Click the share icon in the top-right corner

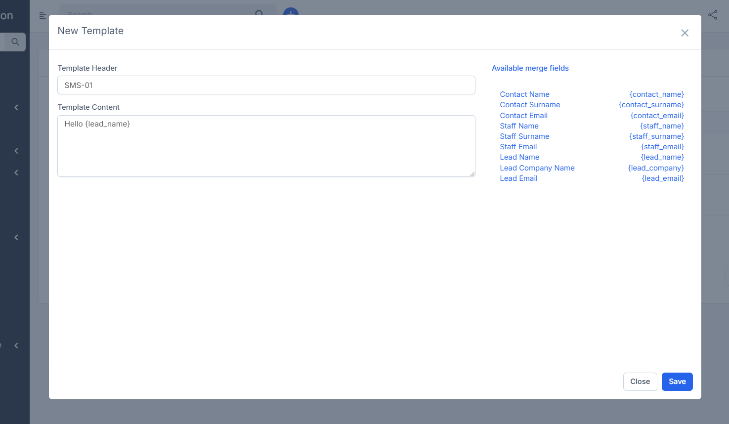pos(713,15)
